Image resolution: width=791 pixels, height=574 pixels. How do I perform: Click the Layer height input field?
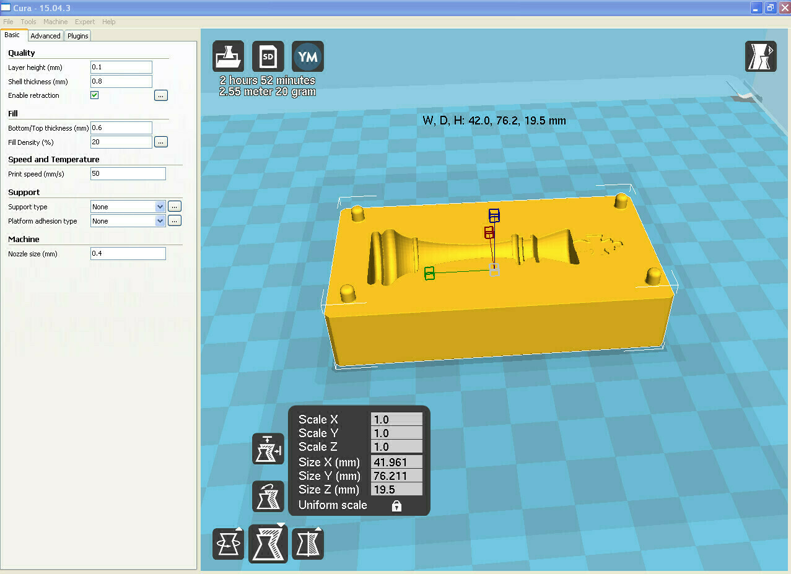(121, 67)
